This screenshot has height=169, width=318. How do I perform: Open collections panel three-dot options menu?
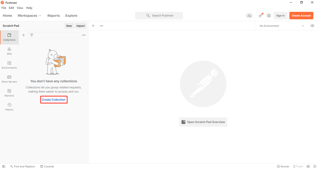coord(84,35)
